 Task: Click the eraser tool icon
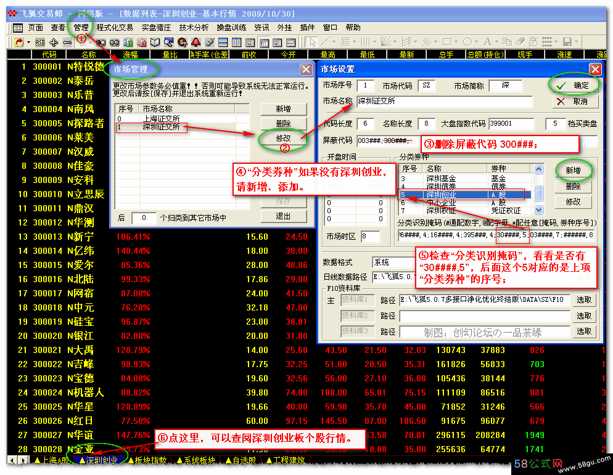[520, 42]
